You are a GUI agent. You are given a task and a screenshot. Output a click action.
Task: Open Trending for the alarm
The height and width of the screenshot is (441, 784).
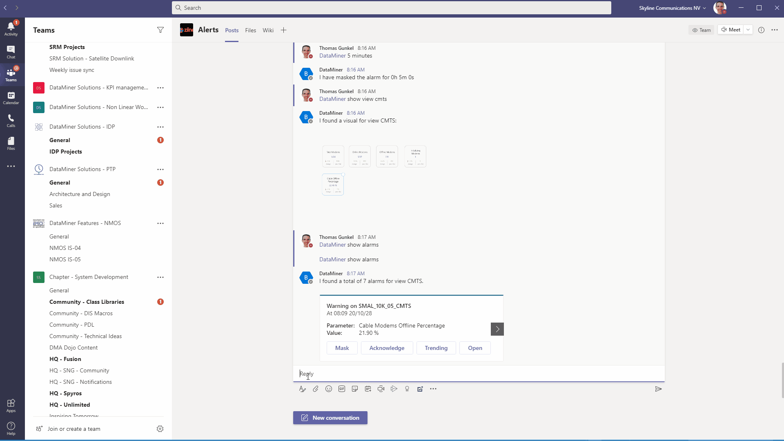click(436, 348)
